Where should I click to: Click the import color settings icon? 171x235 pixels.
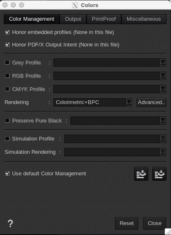click(159, 174)
